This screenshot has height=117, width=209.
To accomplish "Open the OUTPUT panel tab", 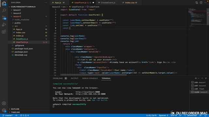I will click(74, 78).
